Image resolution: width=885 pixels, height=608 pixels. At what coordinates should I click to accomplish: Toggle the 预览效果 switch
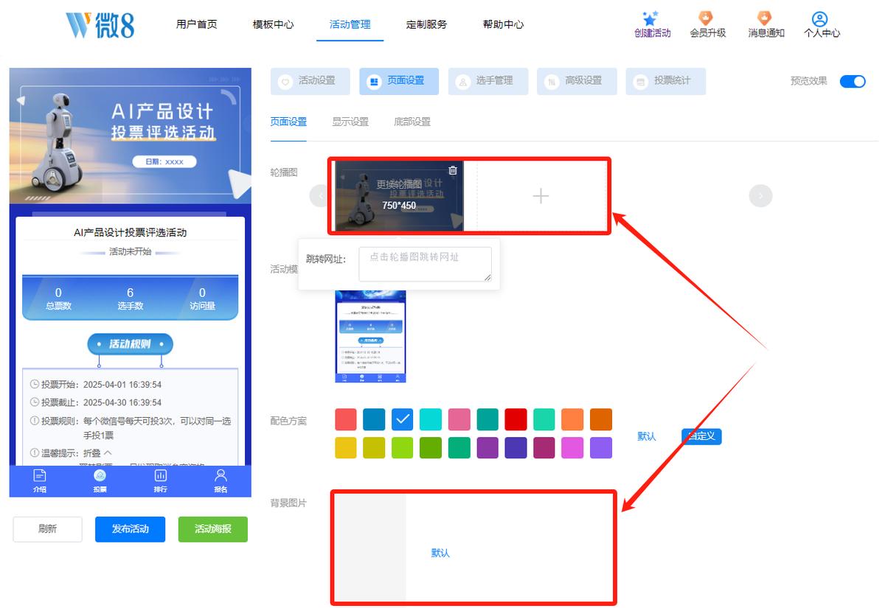click(853, 81)
